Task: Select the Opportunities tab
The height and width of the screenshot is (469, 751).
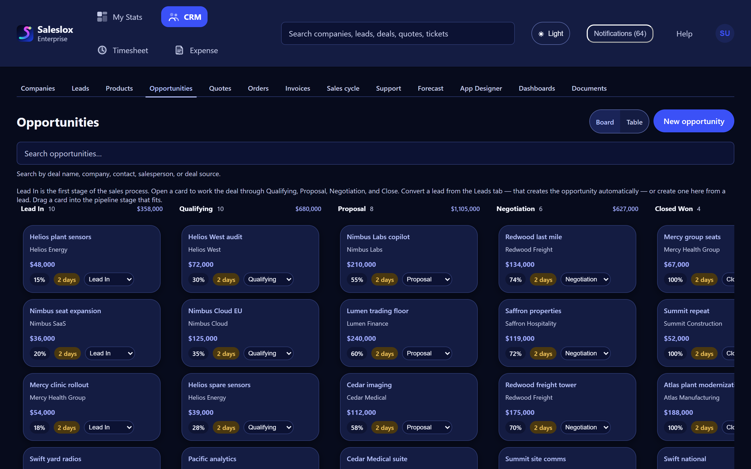Action: [x=171, y=88]
